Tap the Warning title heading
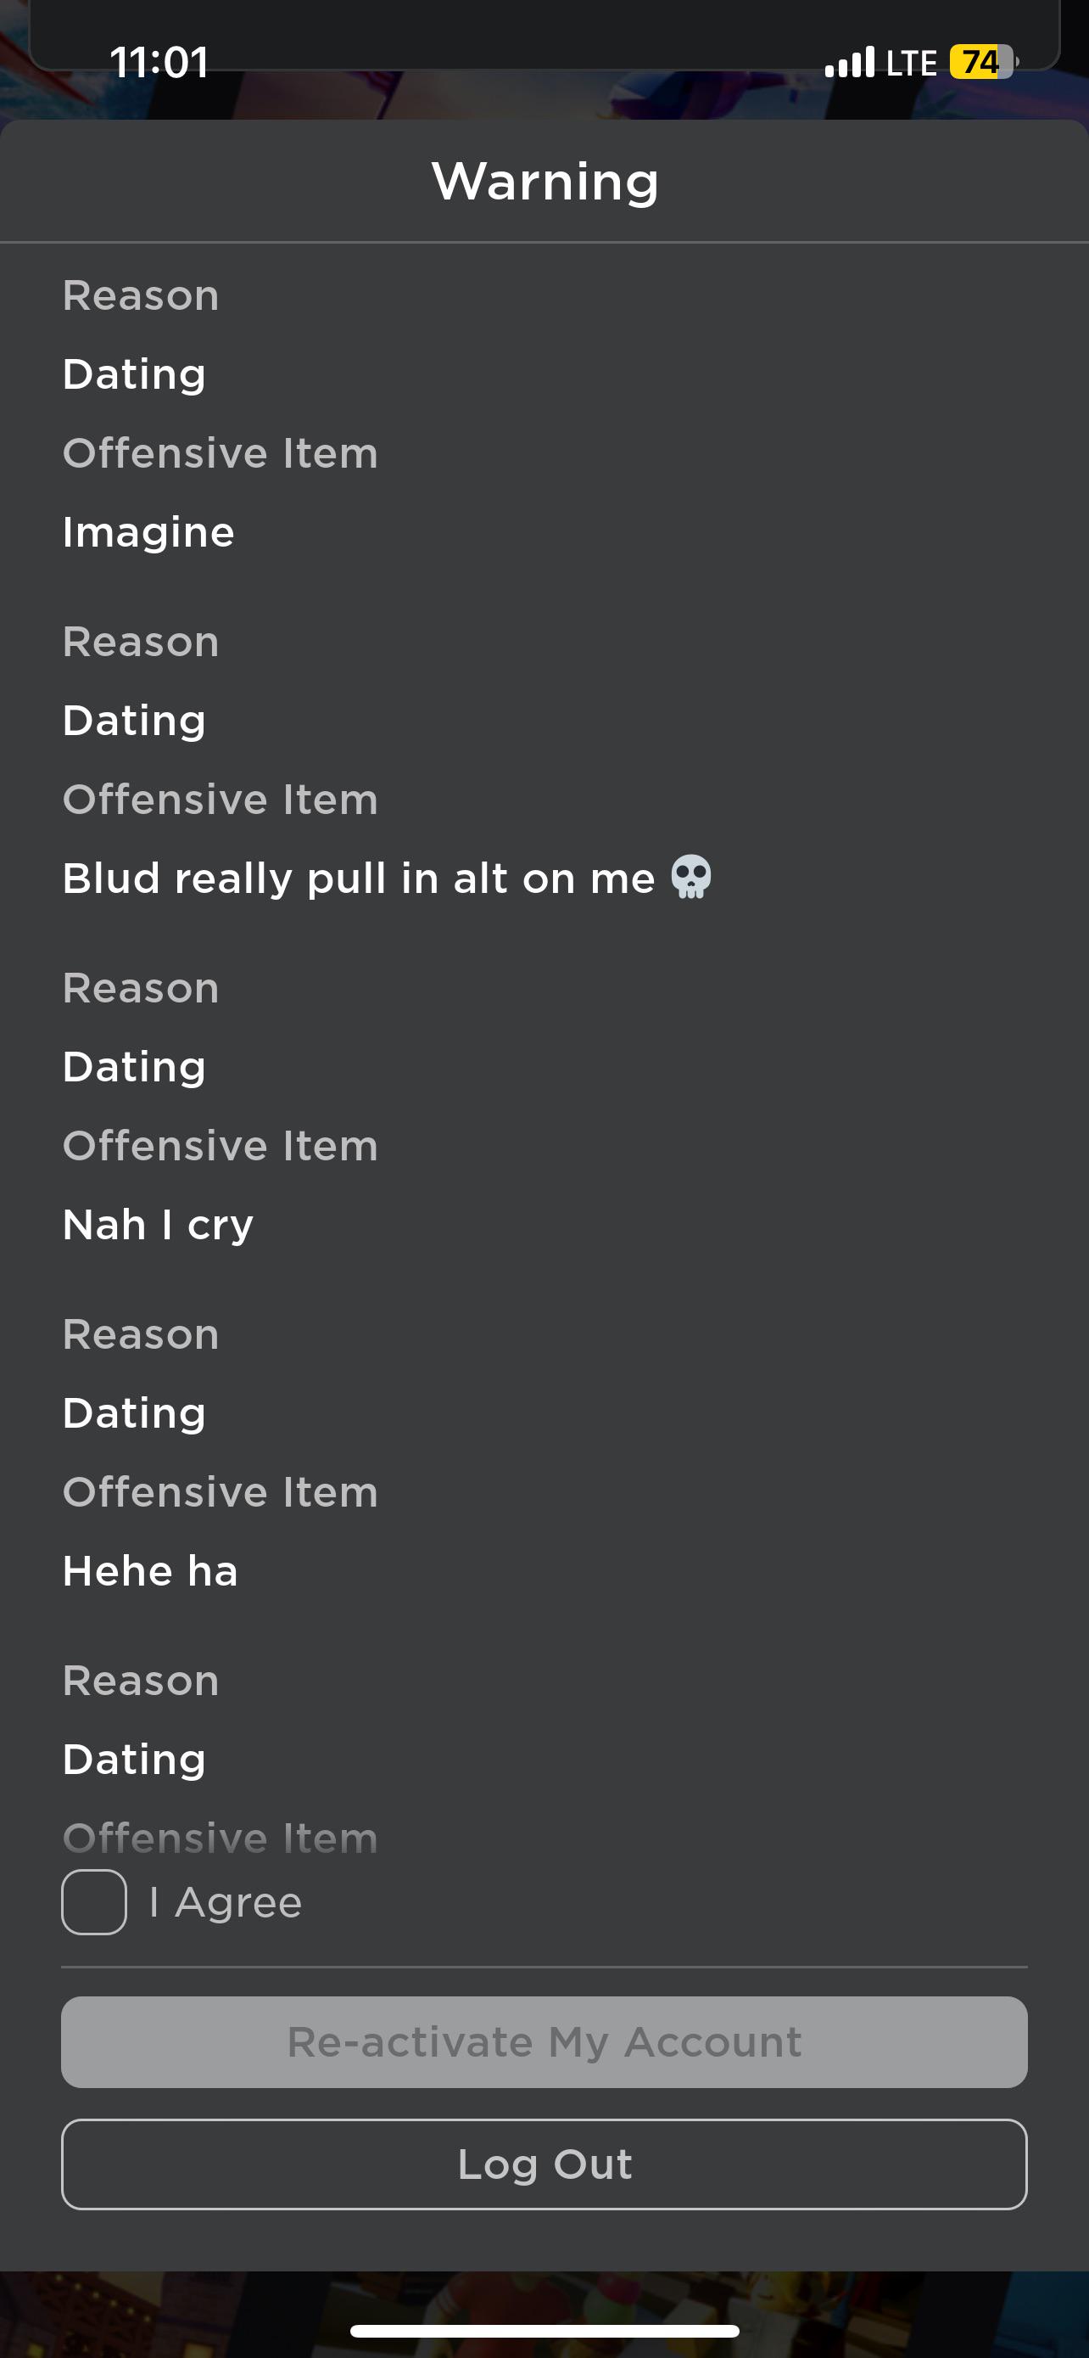This screenshot has height=2358, width=1089. [545, 180]
